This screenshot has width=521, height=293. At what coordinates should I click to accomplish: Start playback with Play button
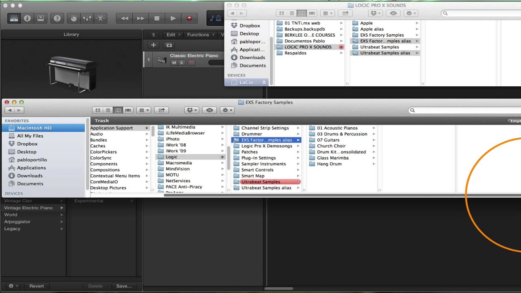(x=173, y=18)
